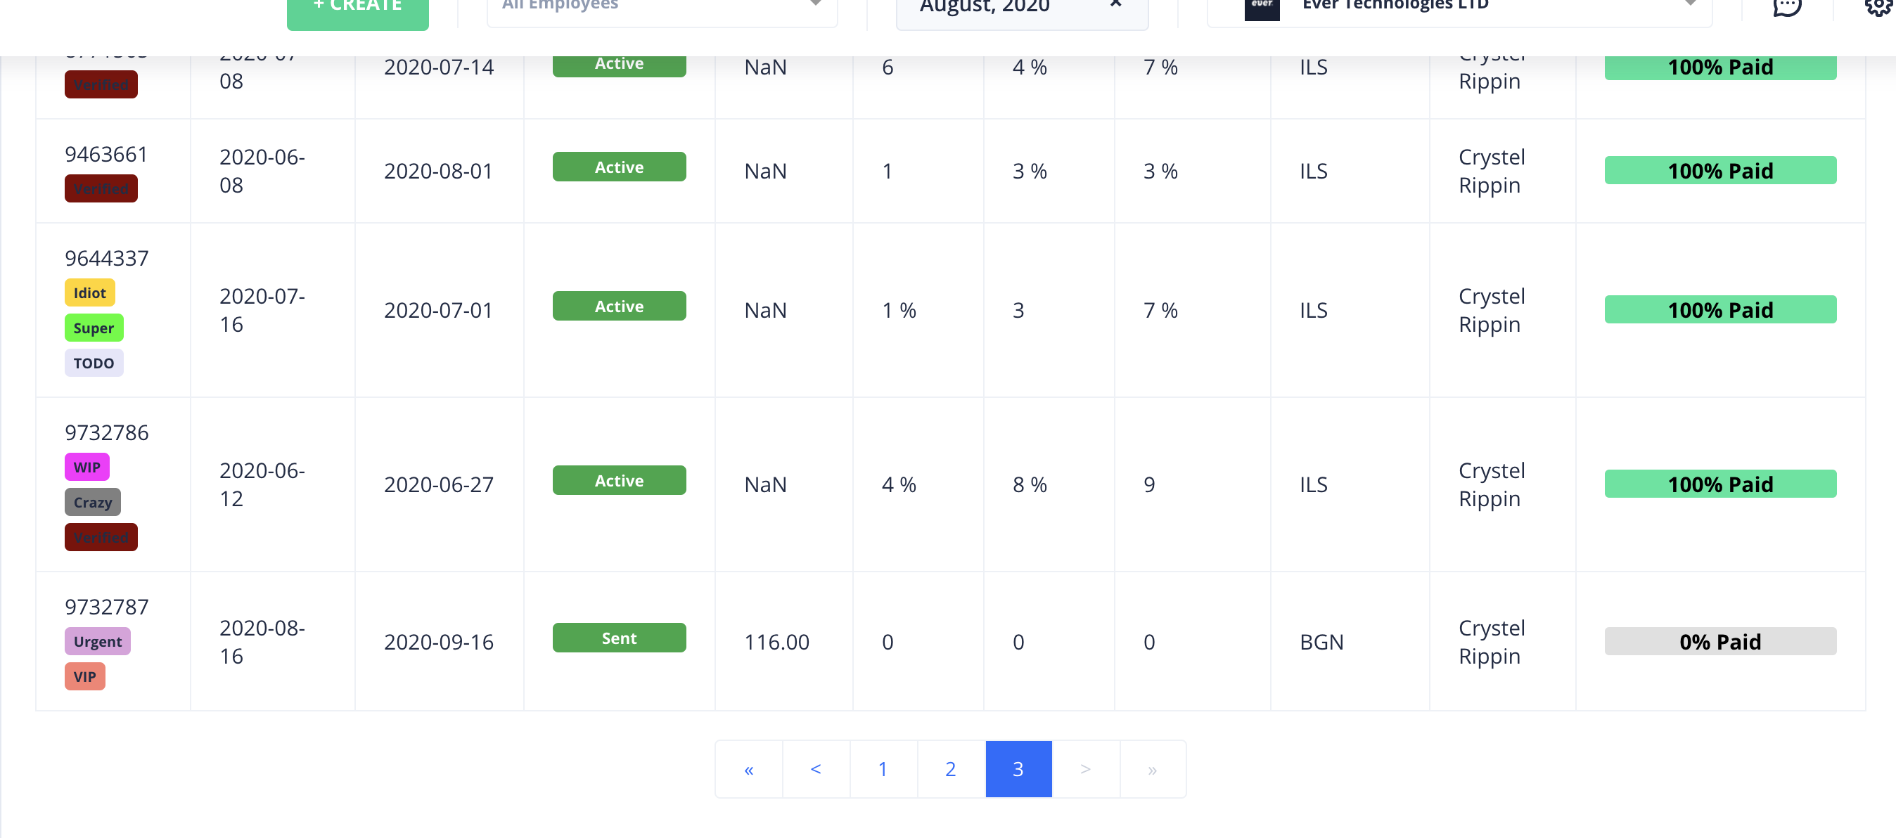1896x838 pixels.
Task: Select the Idiot tag on invoice 9644337
Action: pyautogui.click(x=90, y=292)
